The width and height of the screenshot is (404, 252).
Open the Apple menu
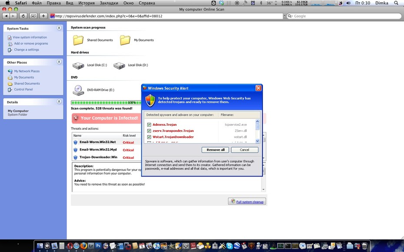click(x=7, y=3)
